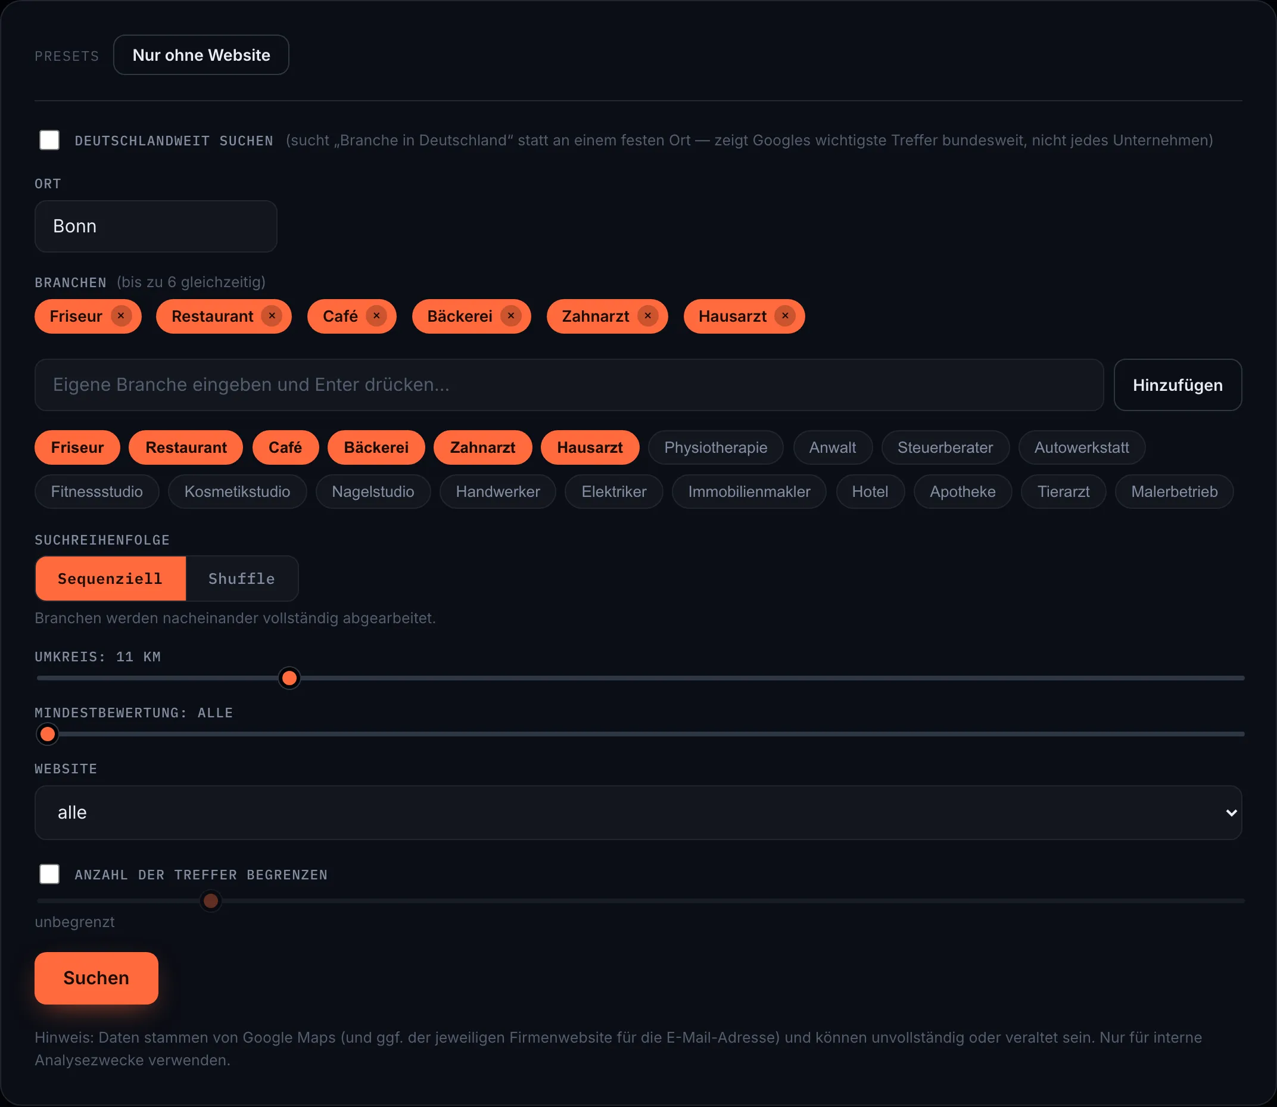Add the Nagelstudio industry chip
This screenshot has height=1107, width=1277.
click(373, 492)
